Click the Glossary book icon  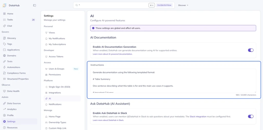(5, 38)
